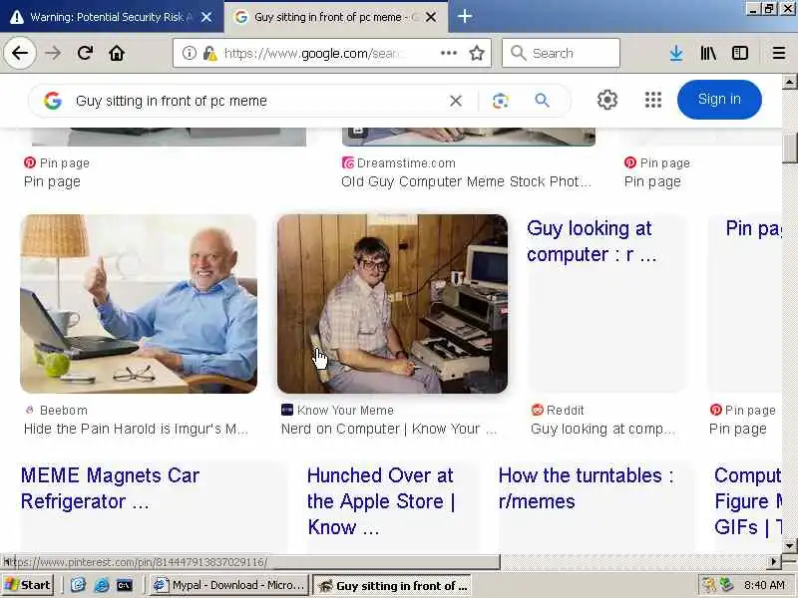Open Dreamstime Old Guy Computer Meme result
This screenshot has width=798, height=598.
coord(467,181)
